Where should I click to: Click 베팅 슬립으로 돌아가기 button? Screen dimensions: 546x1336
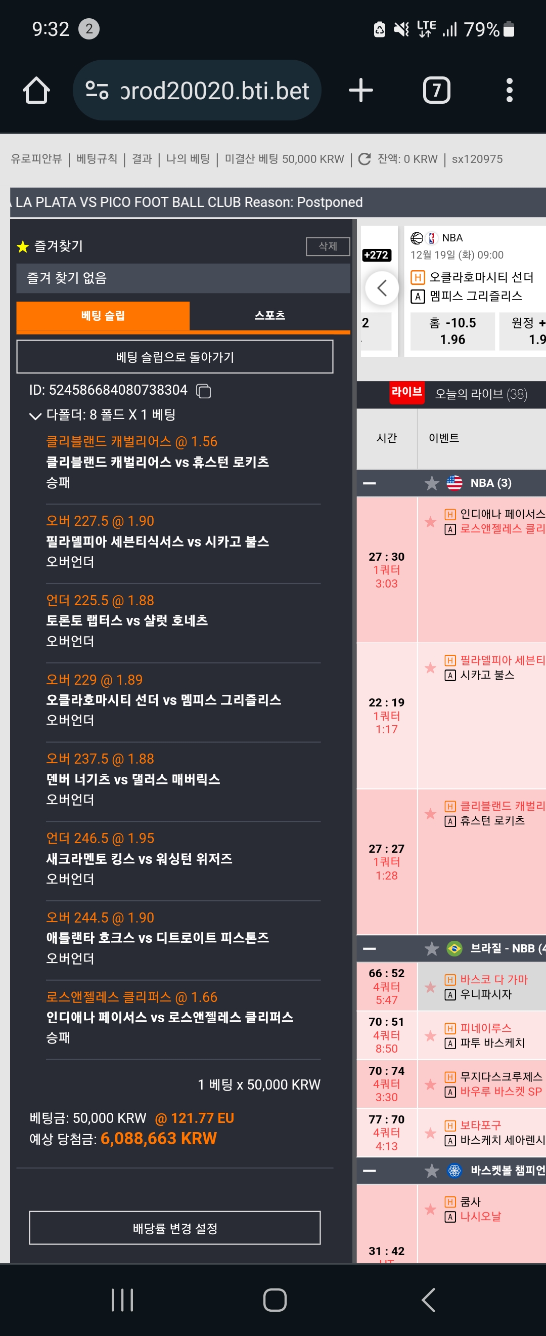174,357
